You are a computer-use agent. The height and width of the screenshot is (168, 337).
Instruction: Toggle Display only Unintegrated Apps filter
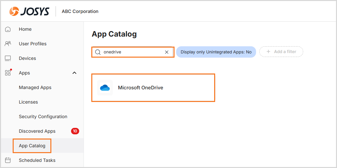coord(216,52)
